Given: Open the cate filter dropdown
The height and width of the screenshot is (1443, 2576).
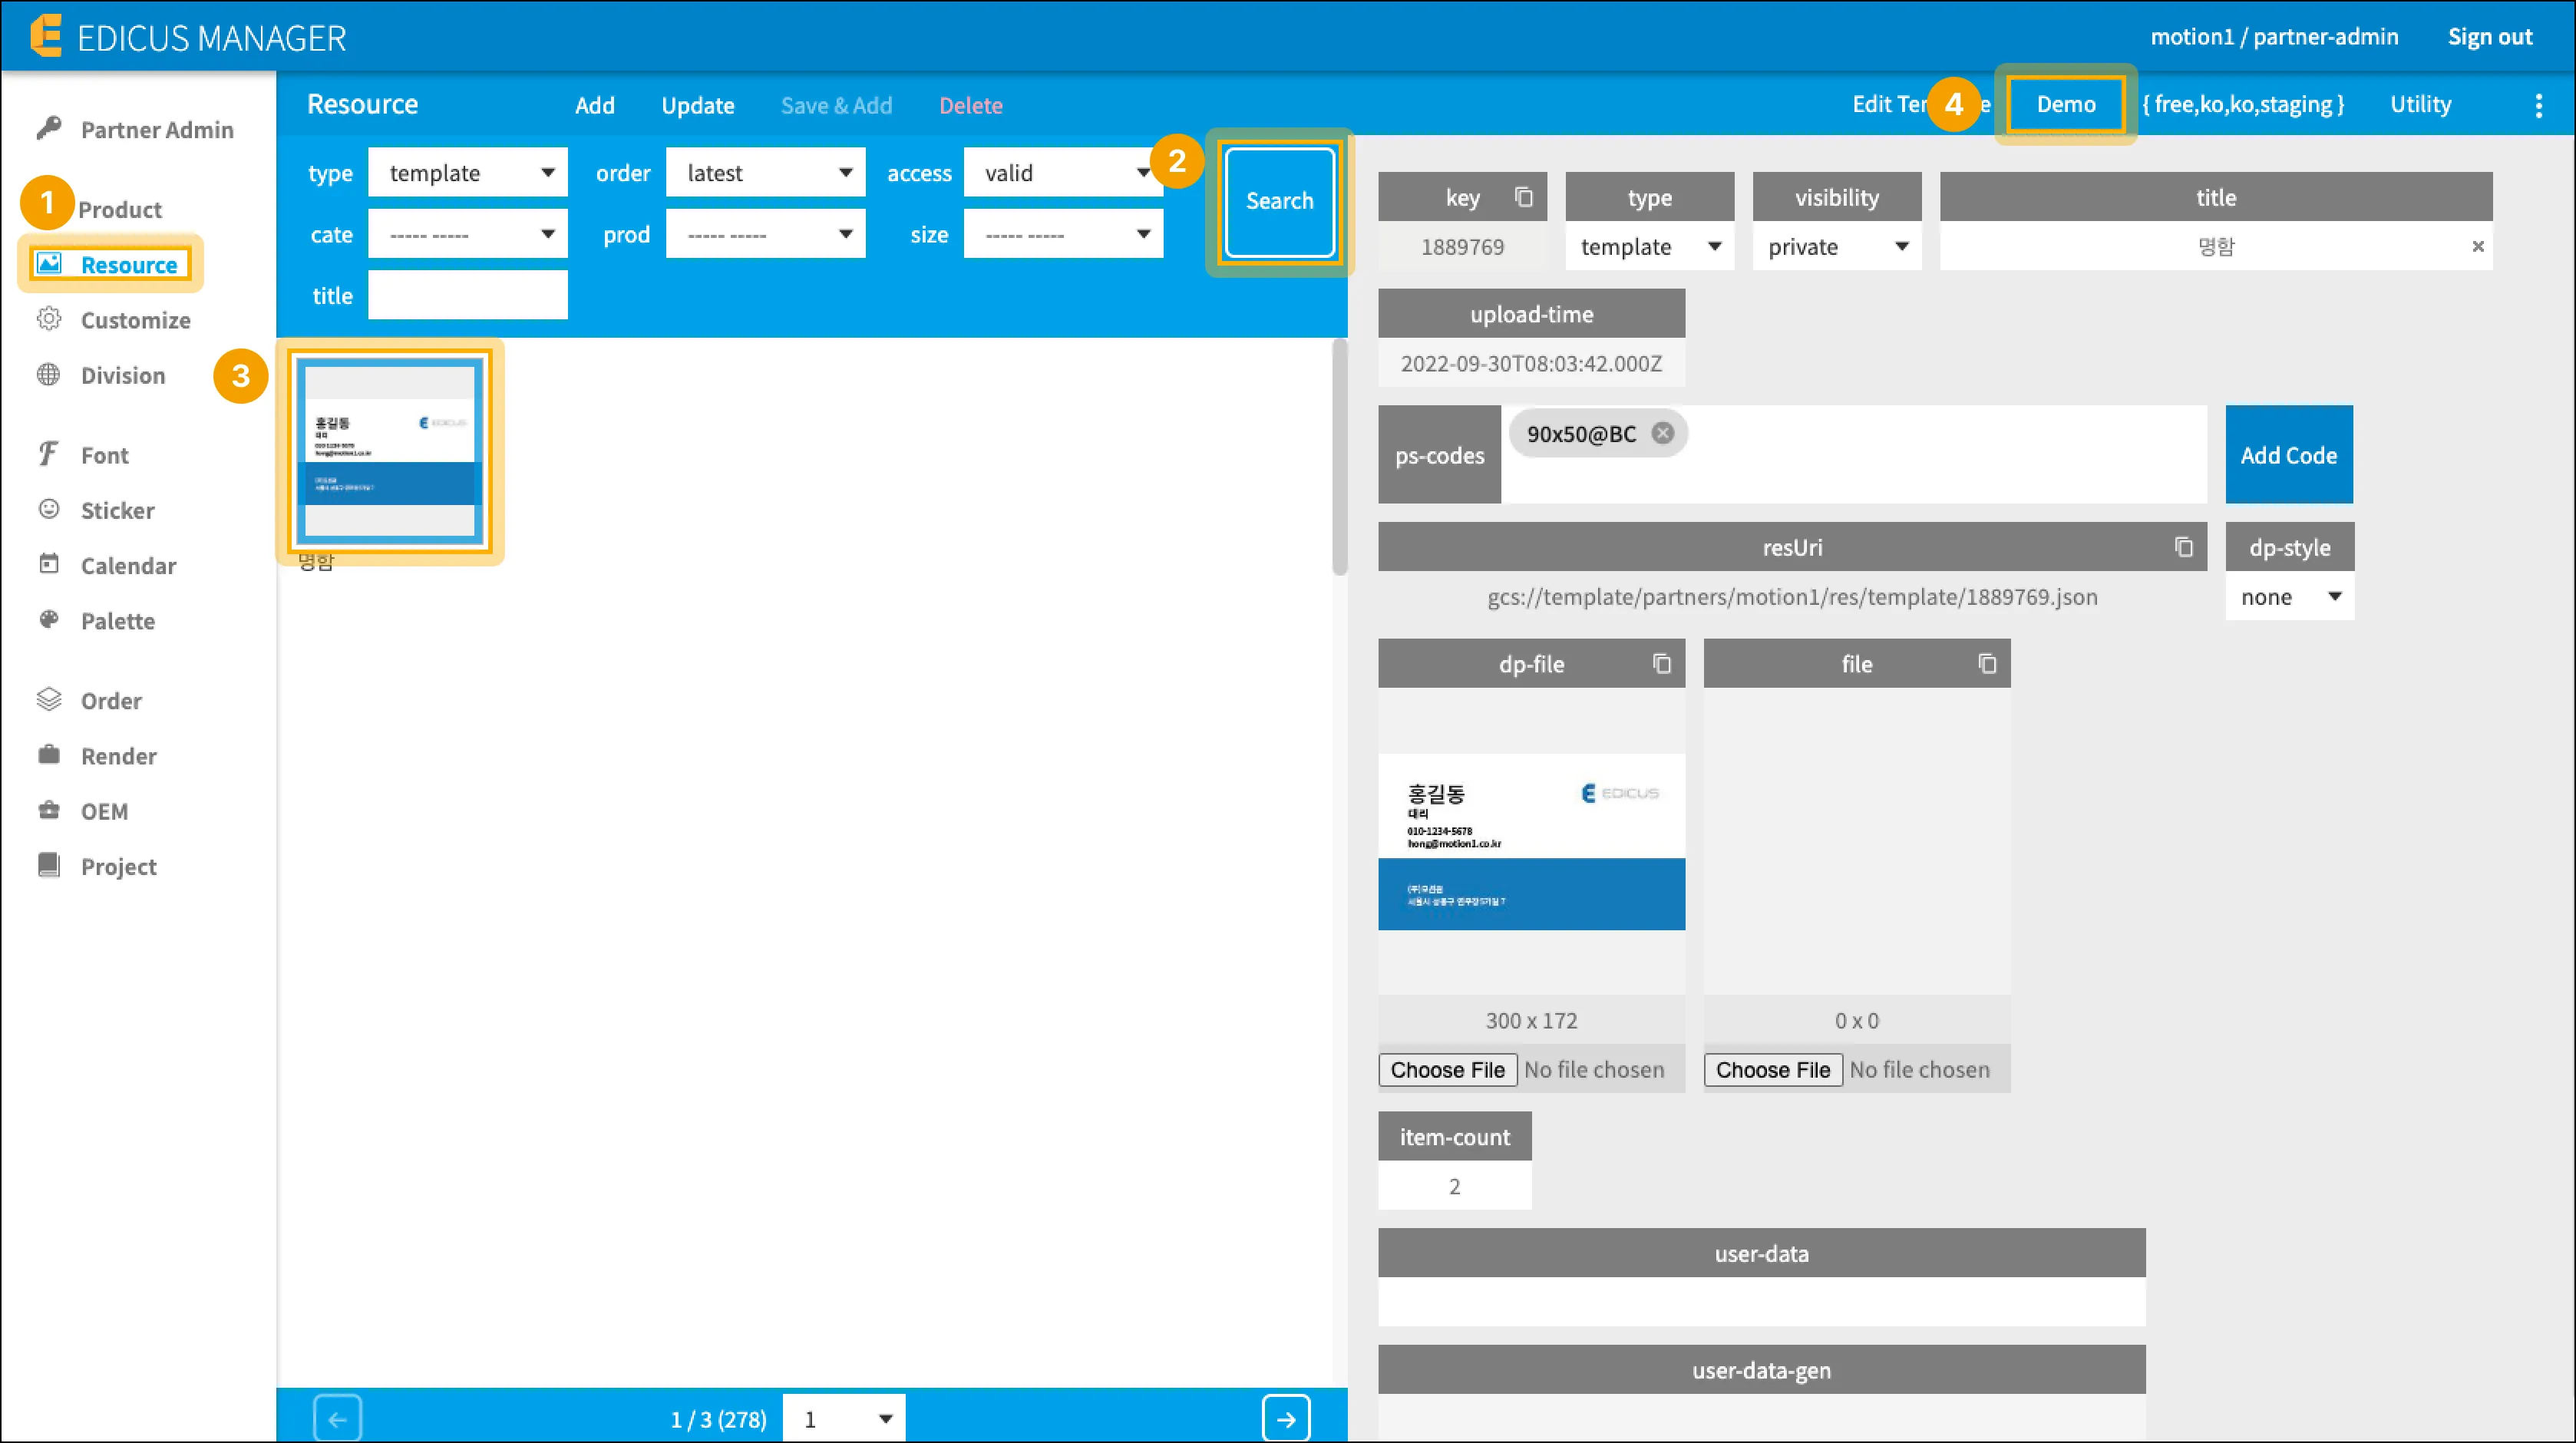Looking at the screenshot, I should click(468, 234).
